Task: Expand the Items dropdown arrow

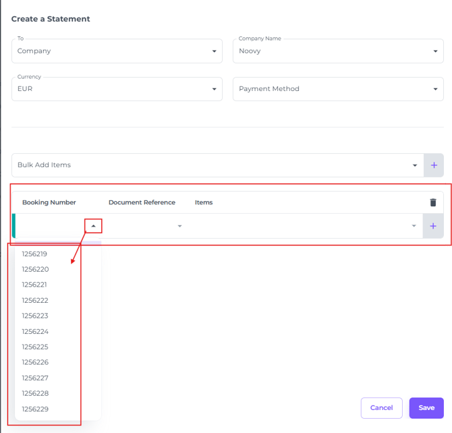Action: tap(414, 226)
